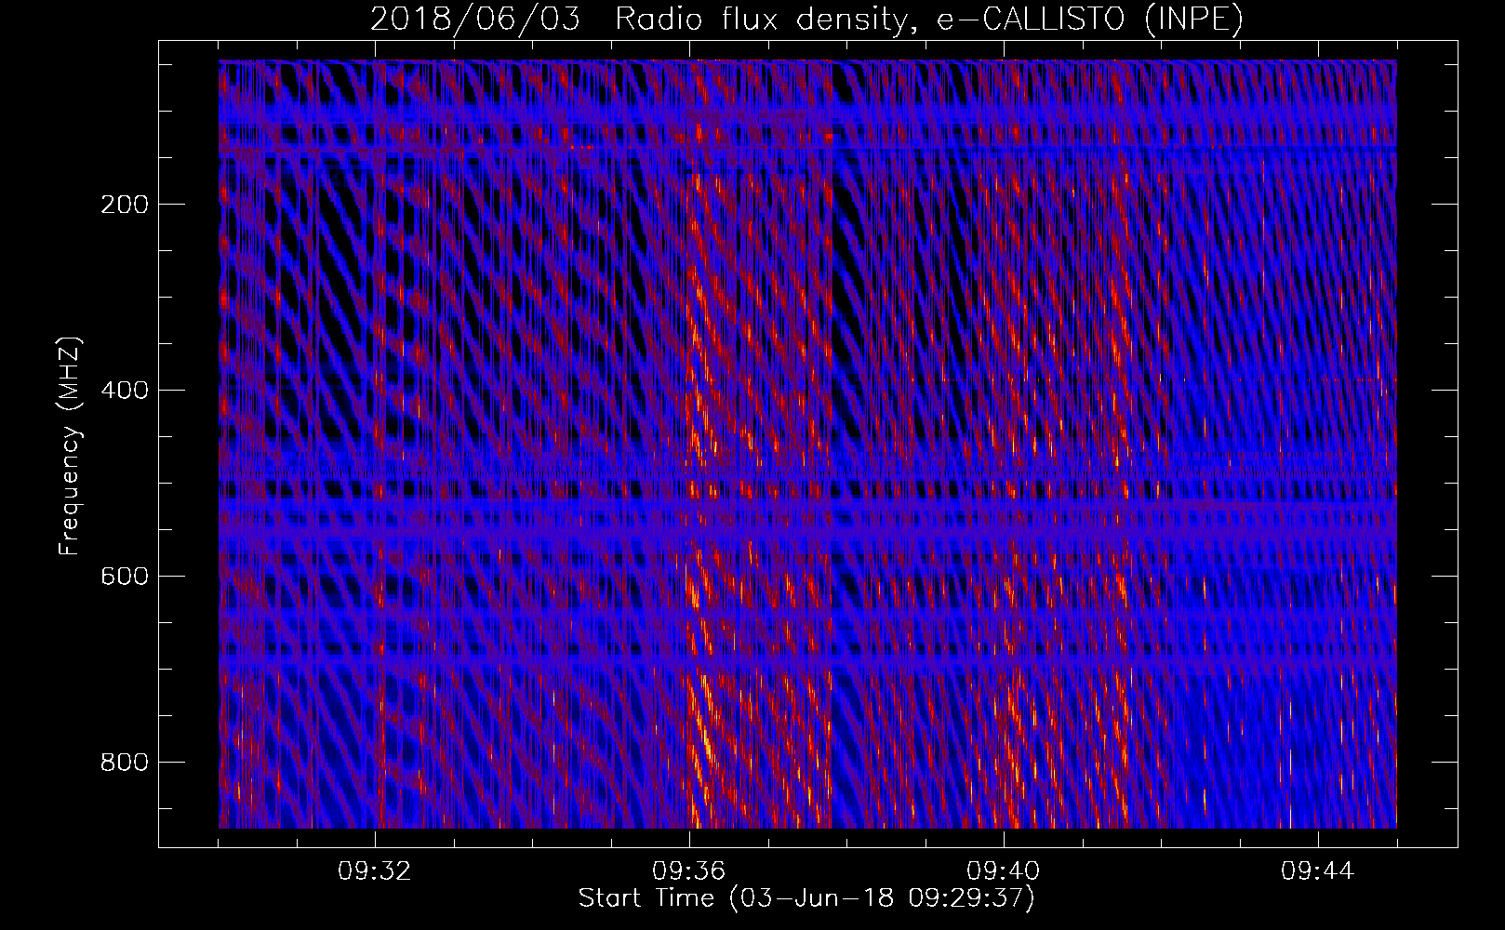This screenshot has height=930, width=1505.
Task: Click the 200 frequency tick label
Action: coord(124,205)
